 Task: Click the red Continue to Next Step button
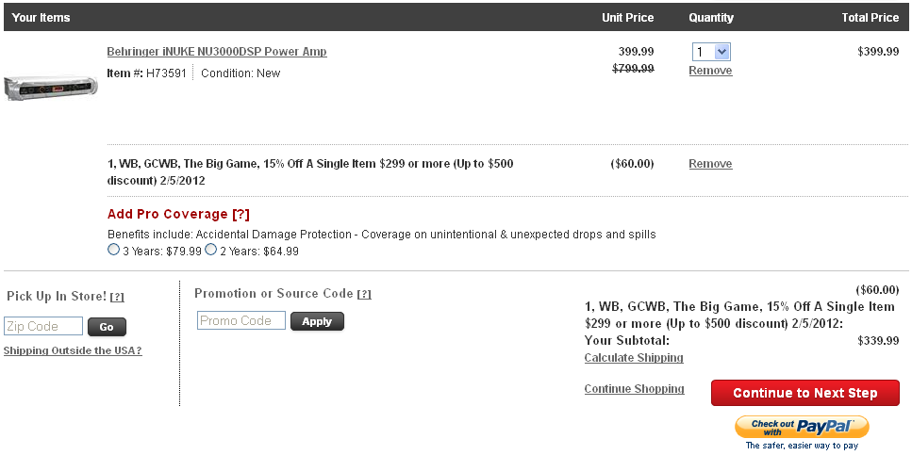click(805, 393)
